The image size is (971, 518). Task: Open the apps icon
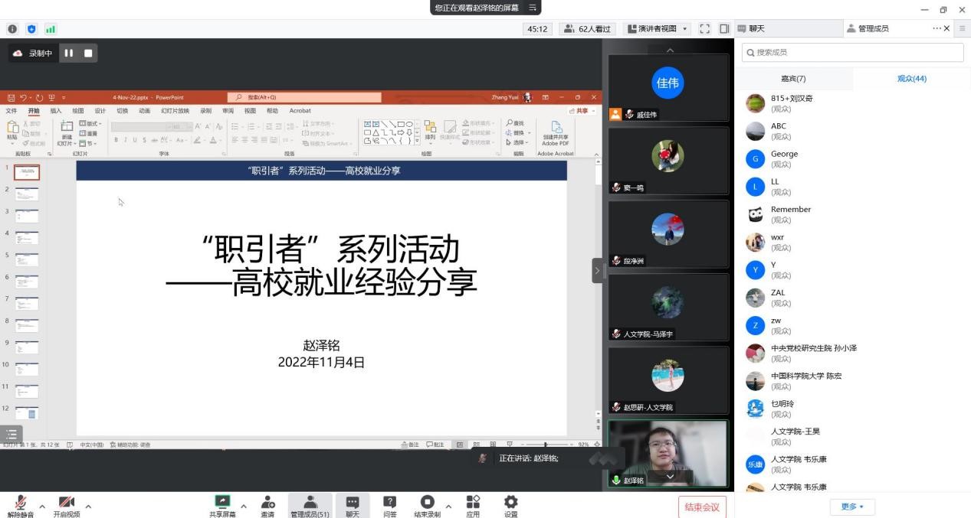473,502
